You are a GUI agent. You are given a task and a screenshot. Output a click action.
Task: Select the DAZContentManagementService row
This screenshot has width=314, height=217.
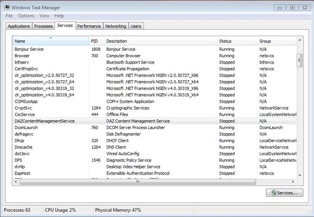point(154,121)
